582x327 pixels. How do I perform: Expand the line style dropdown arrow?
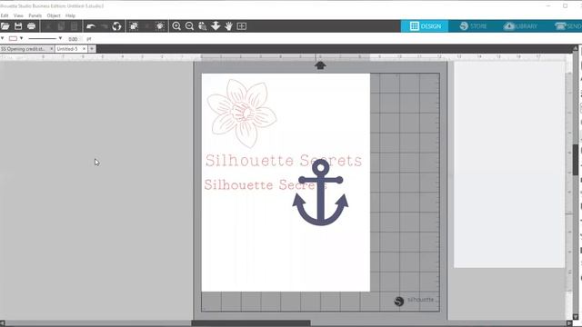[x=60, y=38]
